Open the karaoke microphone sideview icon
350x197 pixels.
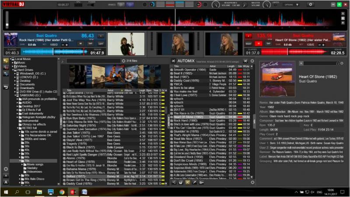pyautogui.click(x=194, y=182)
